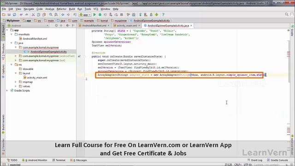Click the Paste toolbar icon
295x166 pixels.
44,15
